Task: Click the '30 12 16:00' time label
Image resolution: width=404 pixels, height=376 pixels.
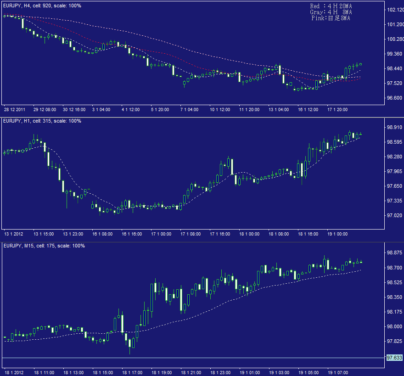Action: coord(74,110)
